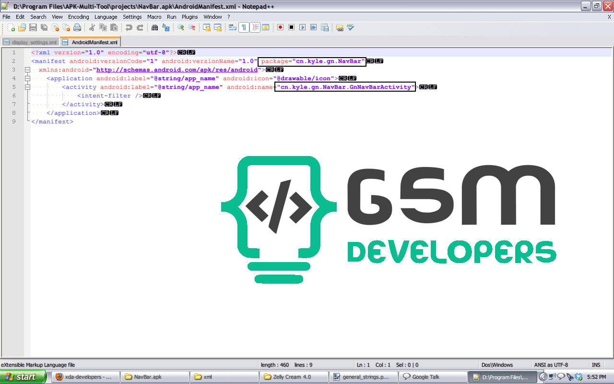Open Find using the binoculars icon

pos(154,27)
